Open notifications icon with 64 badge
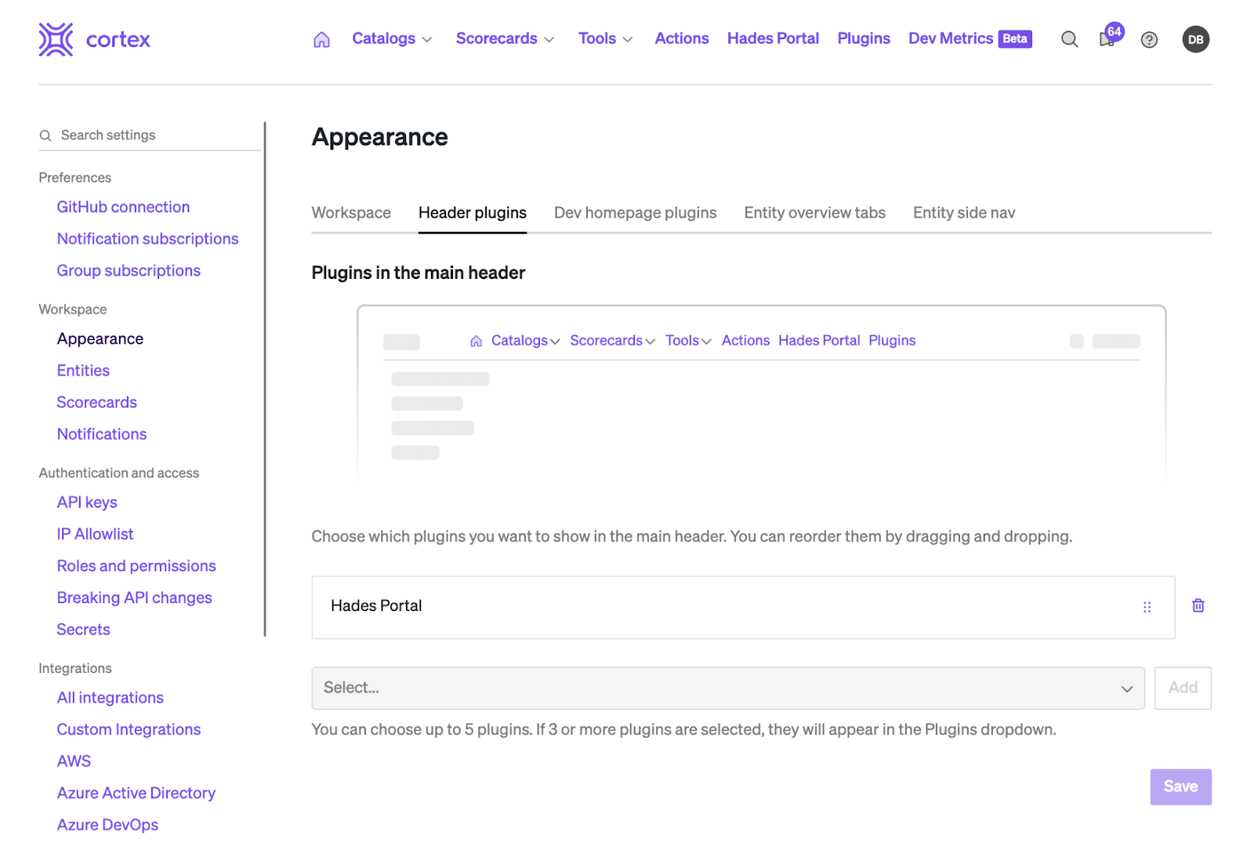The width and height of the screenshot is (1254, 846). pyautogui.click(x=1110, y=37)
